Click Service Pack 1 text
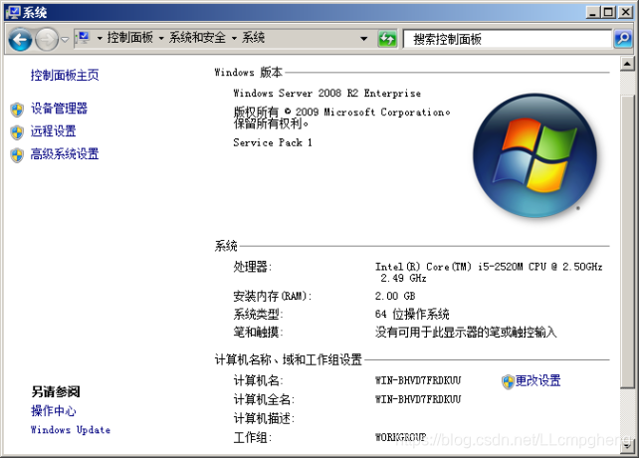Image resolution: width=640 pixels, height=458 pixels. [x=273, y=142]
